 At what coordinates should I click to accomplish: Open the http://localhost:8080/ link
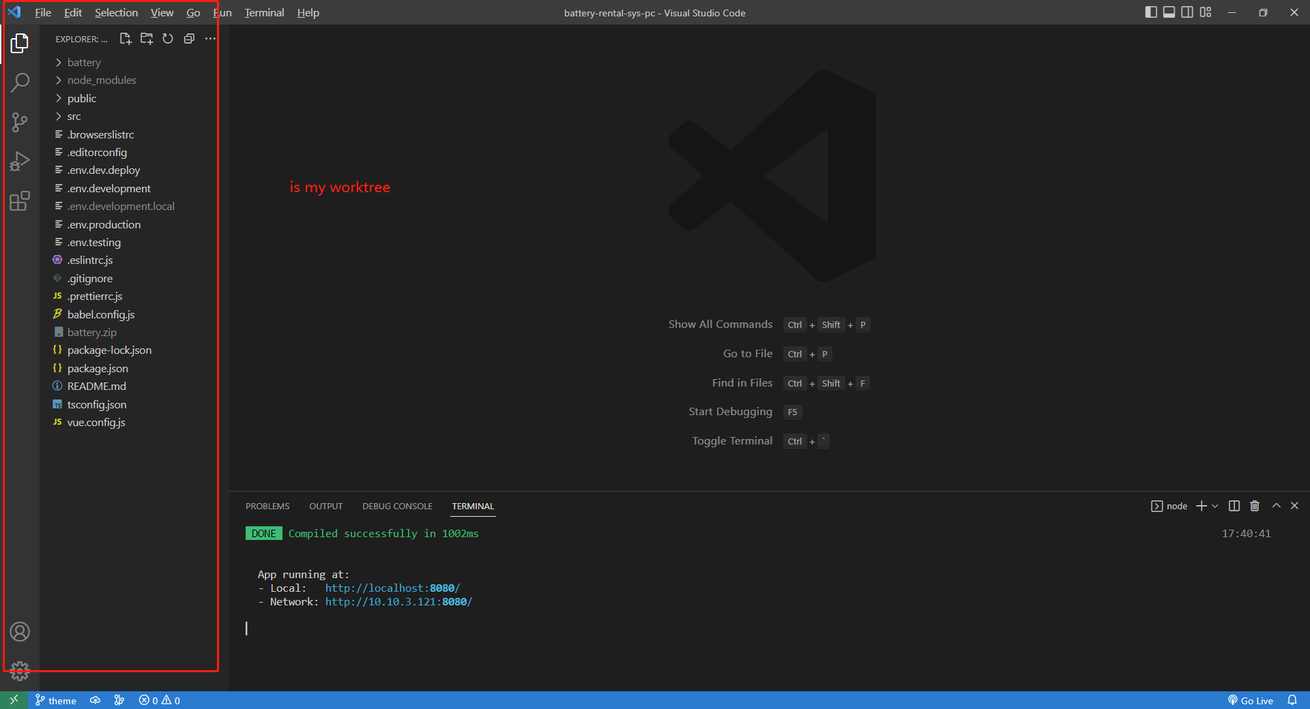click(x=393, y=588)
